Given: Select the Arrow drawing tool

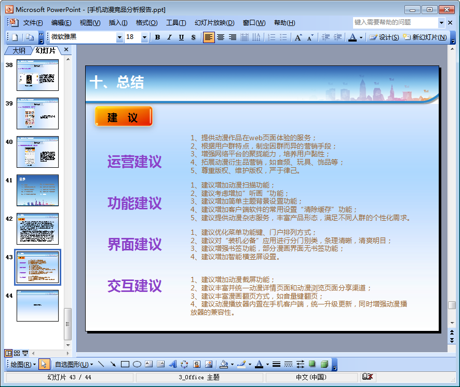Looking at the screenshot, I should coord(113,364).
